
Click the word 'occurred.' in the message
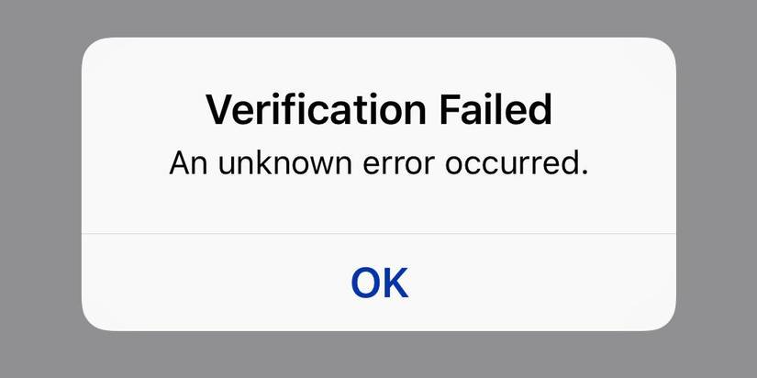coord(518,163)
